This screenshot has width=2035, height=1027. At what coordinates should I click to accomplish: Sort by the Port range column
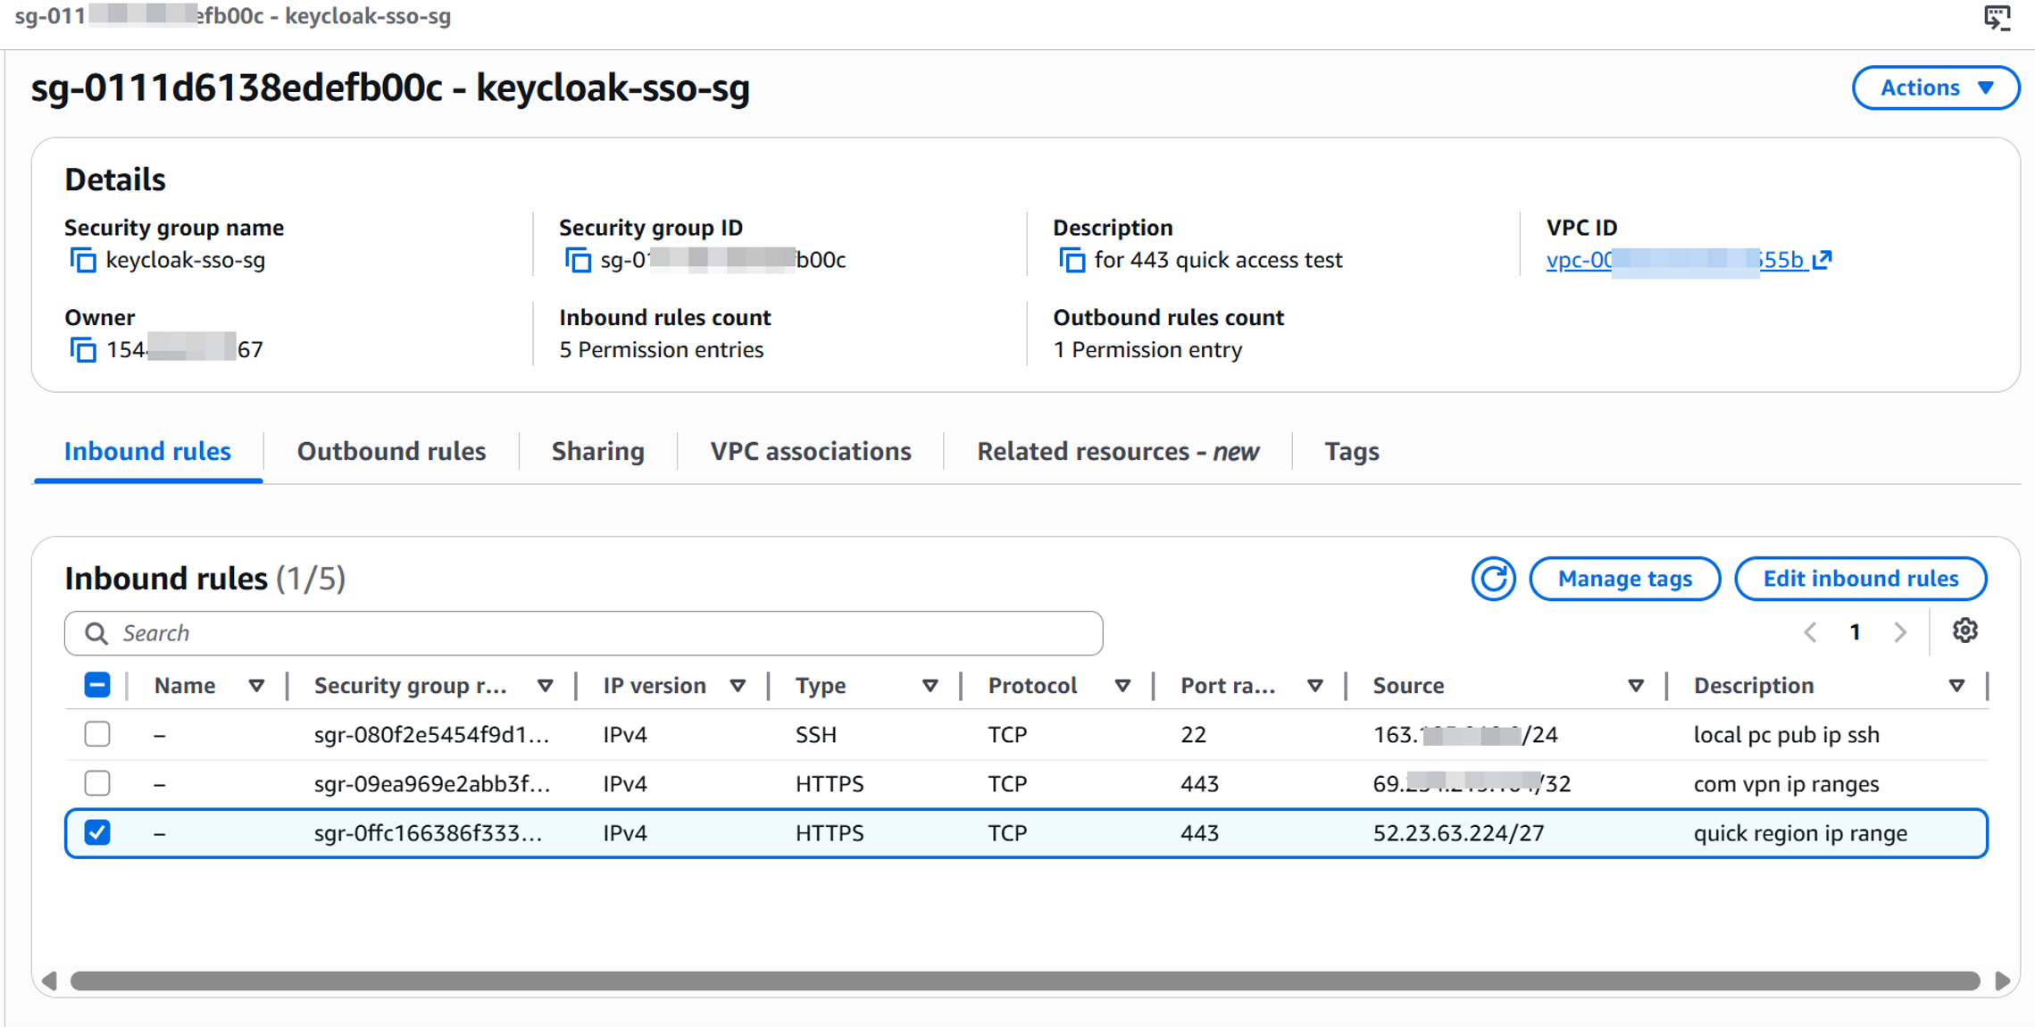[x=1314, y=686]
